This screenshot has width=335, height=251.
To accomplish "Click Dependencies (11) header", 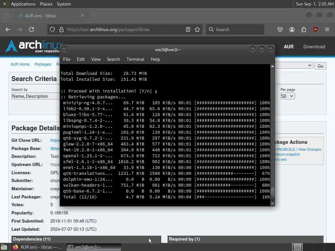I will 86,239.
